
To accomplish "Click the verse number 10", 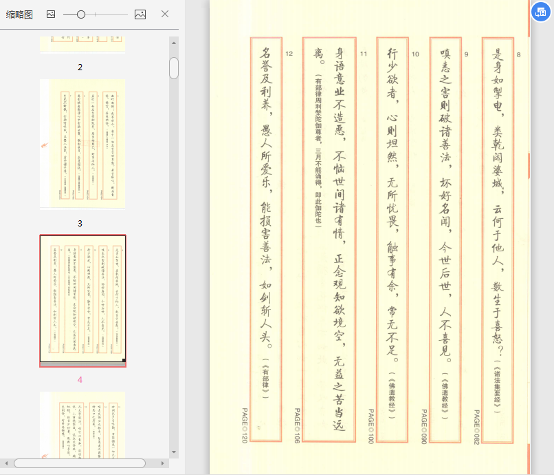I will coord(415,54).
